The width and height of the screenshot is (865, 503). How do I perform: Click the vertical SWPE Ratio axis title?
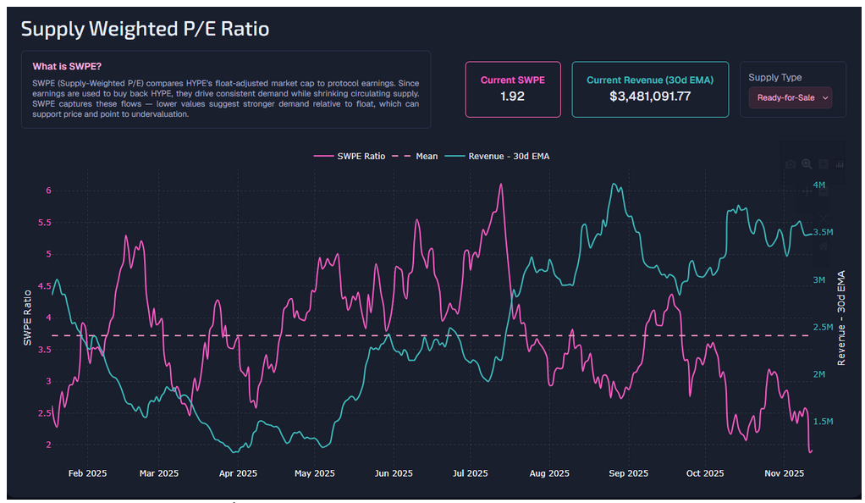tap(27, 318)
